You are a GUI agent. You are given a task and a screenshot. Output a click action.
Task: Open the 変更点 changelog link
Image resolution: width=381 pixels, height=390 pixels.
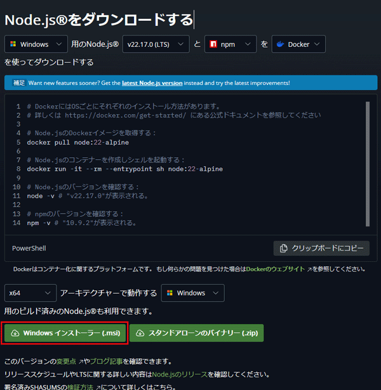[66, 361]
